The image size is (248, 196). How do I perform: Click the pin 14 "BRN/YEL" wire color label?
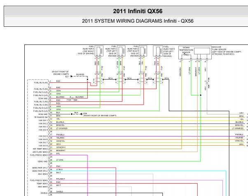60,125
